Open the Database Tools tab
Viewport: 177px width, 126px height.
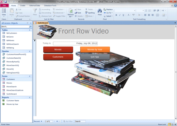50,5
